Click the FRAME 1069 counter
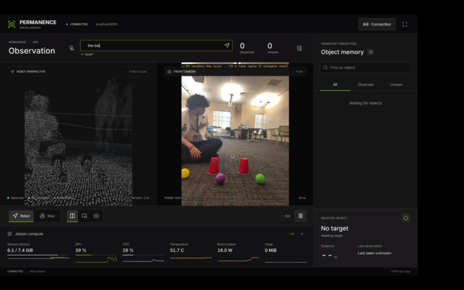The height and width of the screenshot is (290, 464). click(x=173, y=198)
